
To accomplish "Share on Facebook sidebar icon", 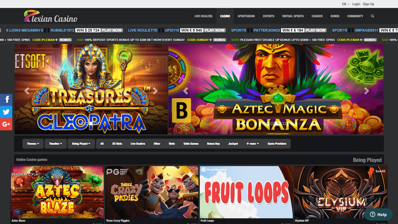I will pyautogui.click(x=6, y=100).
